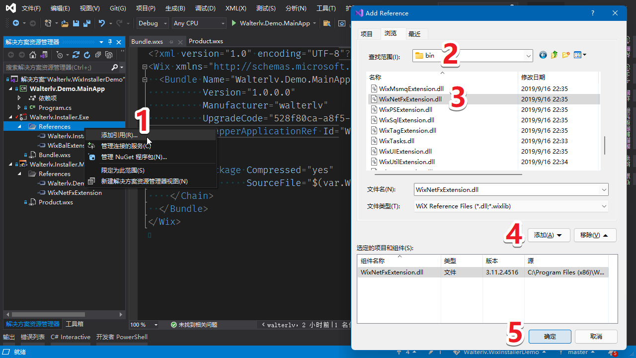This screenshot has width=636, height=358.
Task: Pin the Bundle.wxs editor tab
Action: pos(171,42)
